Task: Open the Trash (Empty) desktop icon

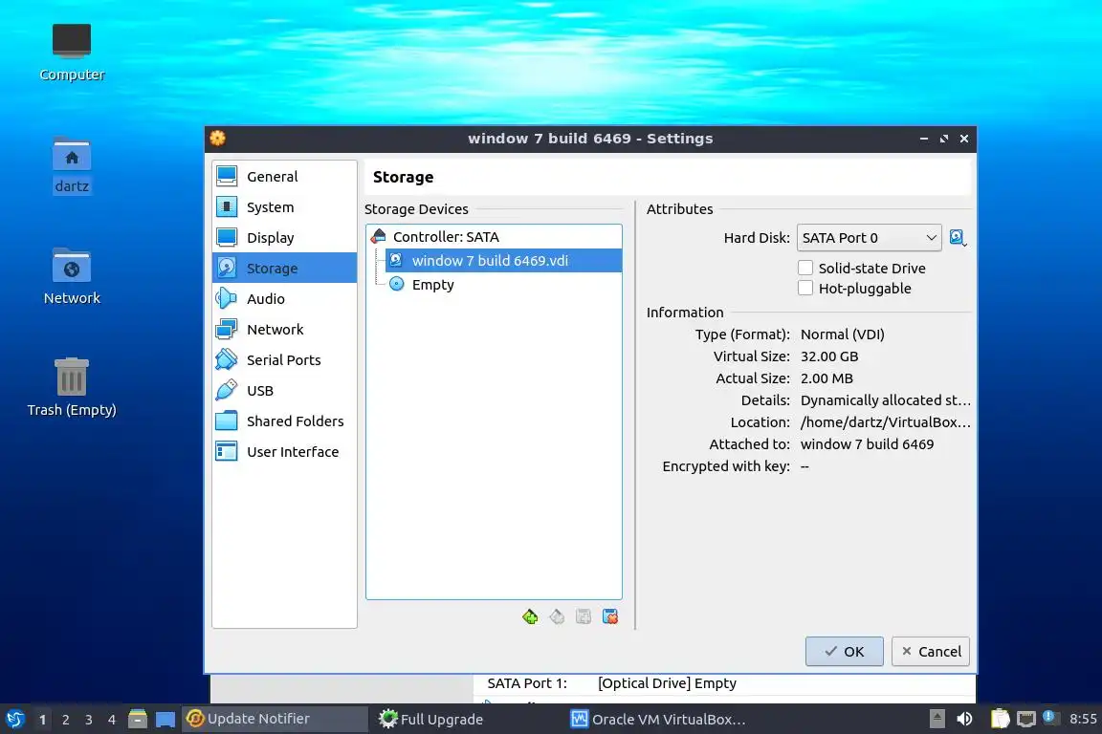Action: [72, 387]
